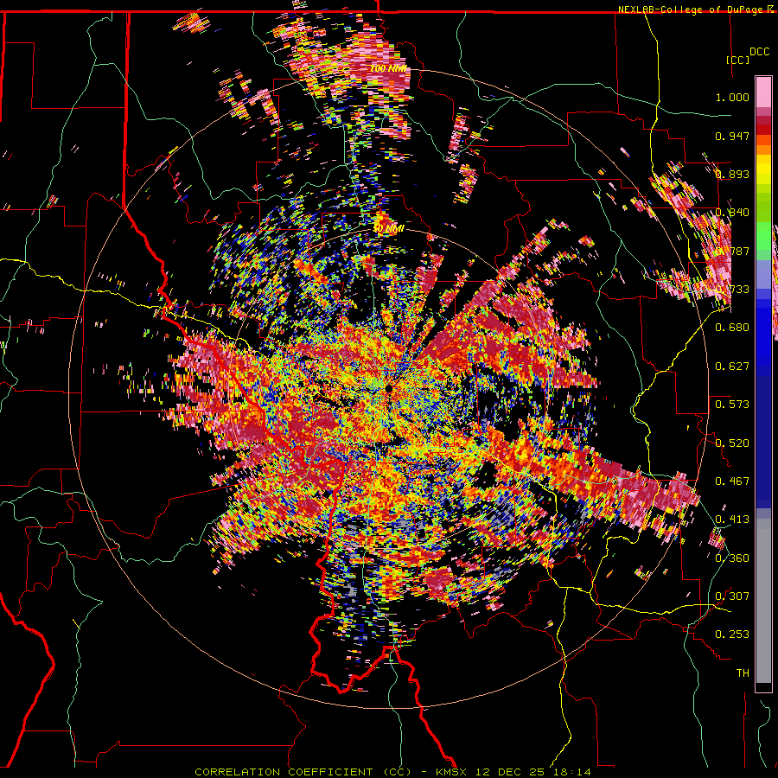The image size is (778, 778).
Task: Click the 0.893 scale value
Action: coord(732,174)
